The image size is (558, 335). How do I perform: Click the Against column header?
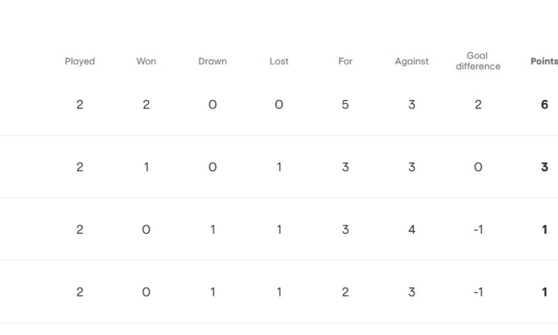click(412, 61)
